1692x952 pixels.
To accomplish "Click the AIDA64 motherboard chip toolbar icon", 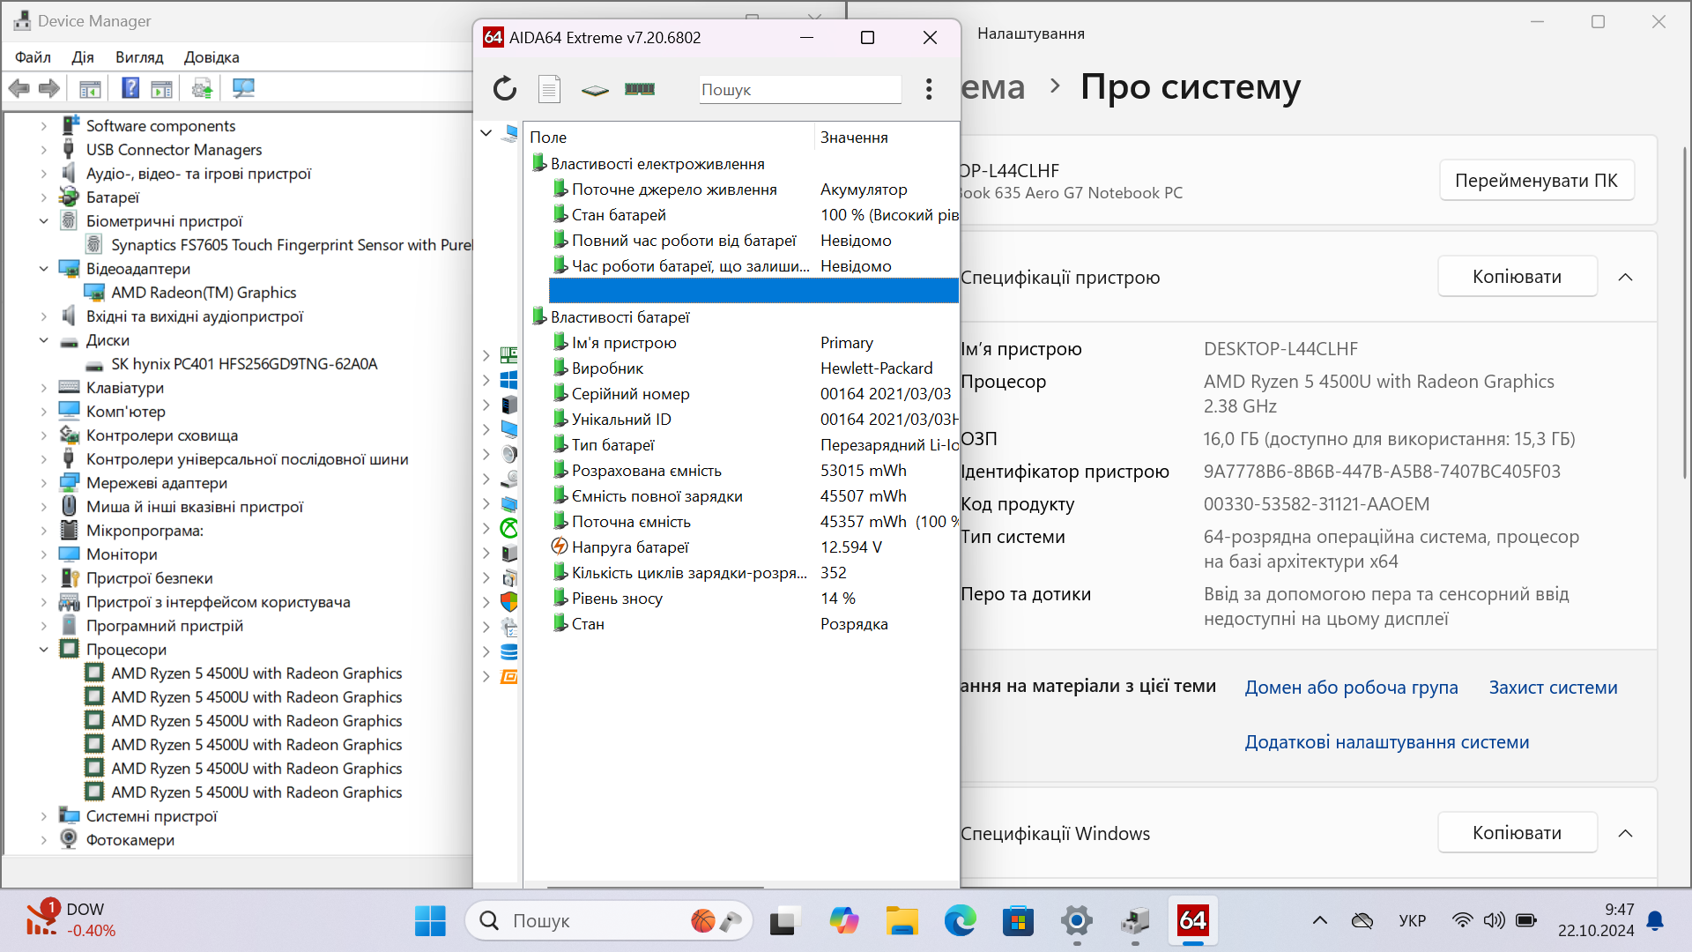I will [x=595, y=90].
